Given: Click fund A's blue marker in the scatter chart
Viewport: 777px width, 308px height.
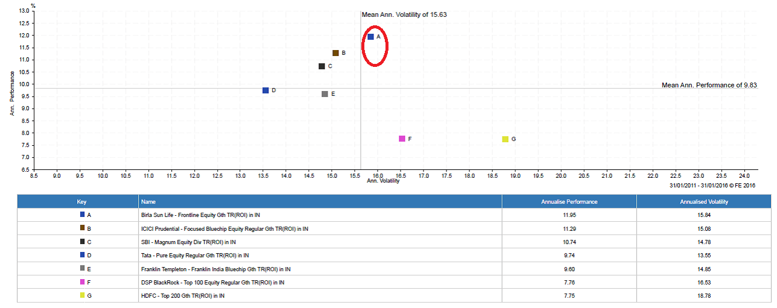Looking at the screenshot, I should pyautogui.click(x=370, y=37).
